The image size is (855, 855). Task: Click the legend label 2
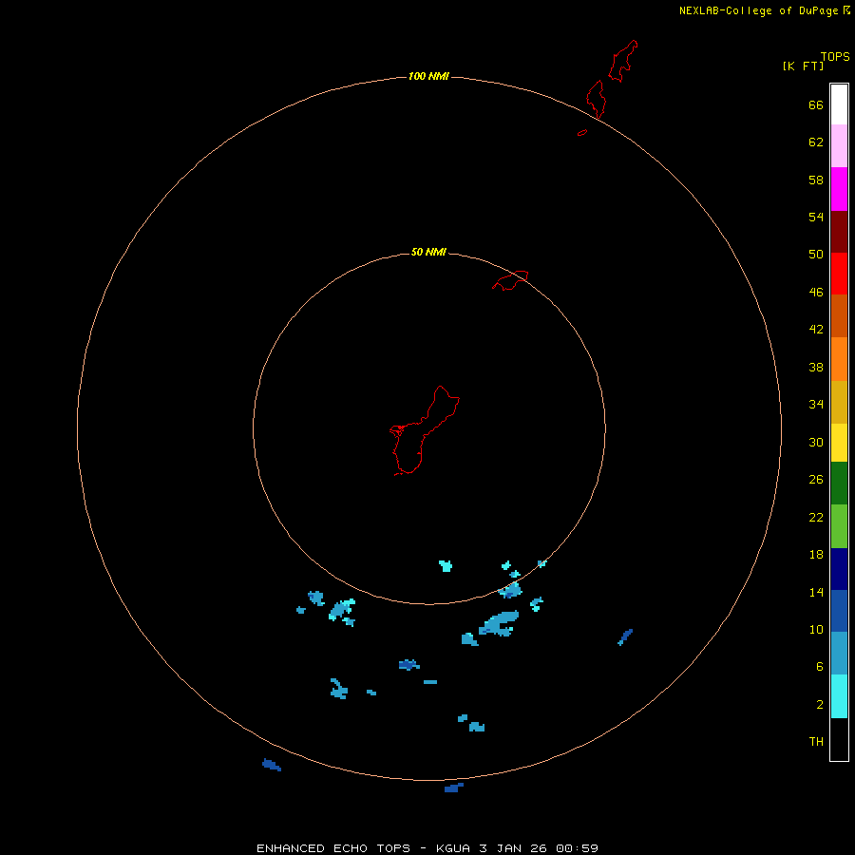820,704
